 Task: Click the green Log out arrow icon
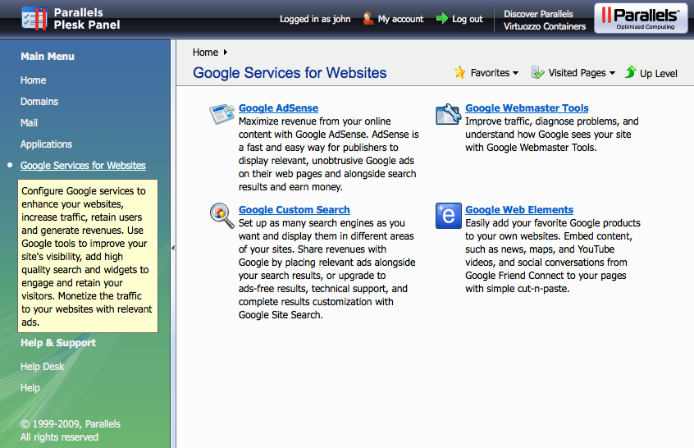click(x=442, y=19)
